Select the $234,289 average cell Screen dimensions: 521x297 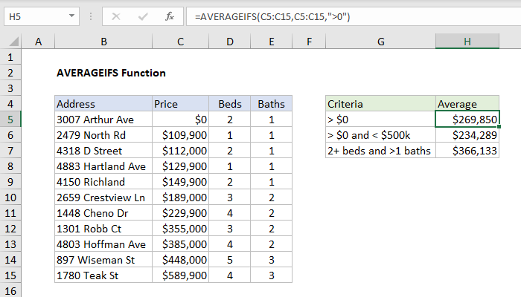coord(467,135)
